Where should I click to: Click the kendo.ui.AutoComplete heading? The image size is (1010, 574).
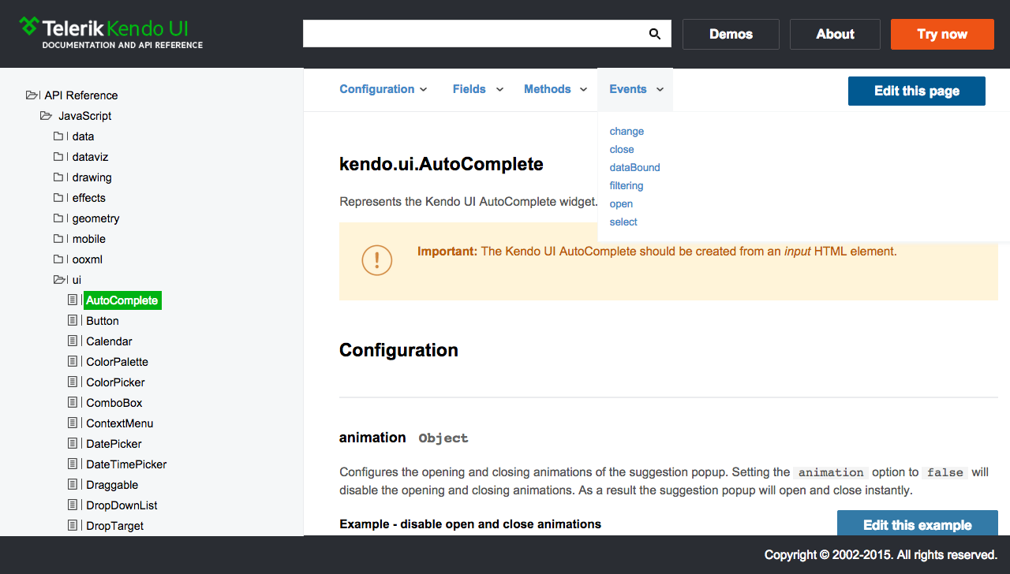[441, 164]
